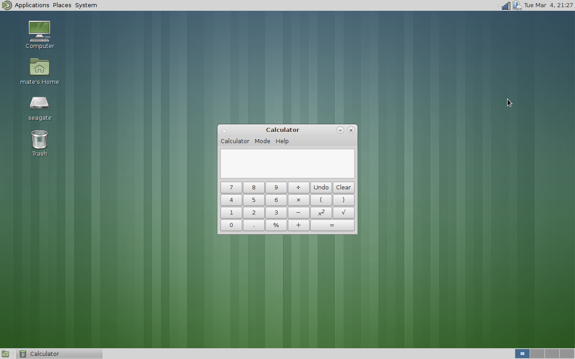The image size is (575, 359).
Task: Click the calculator display entry field
Action: (287, 163)
